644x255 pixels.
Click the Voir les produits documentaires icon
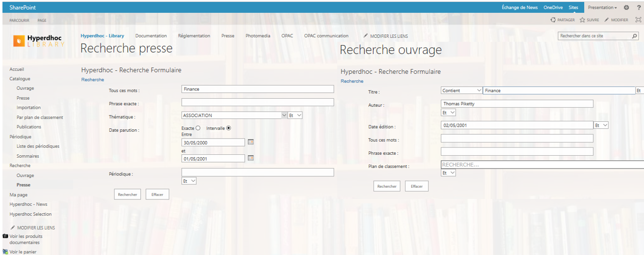[x=5, y=236]
